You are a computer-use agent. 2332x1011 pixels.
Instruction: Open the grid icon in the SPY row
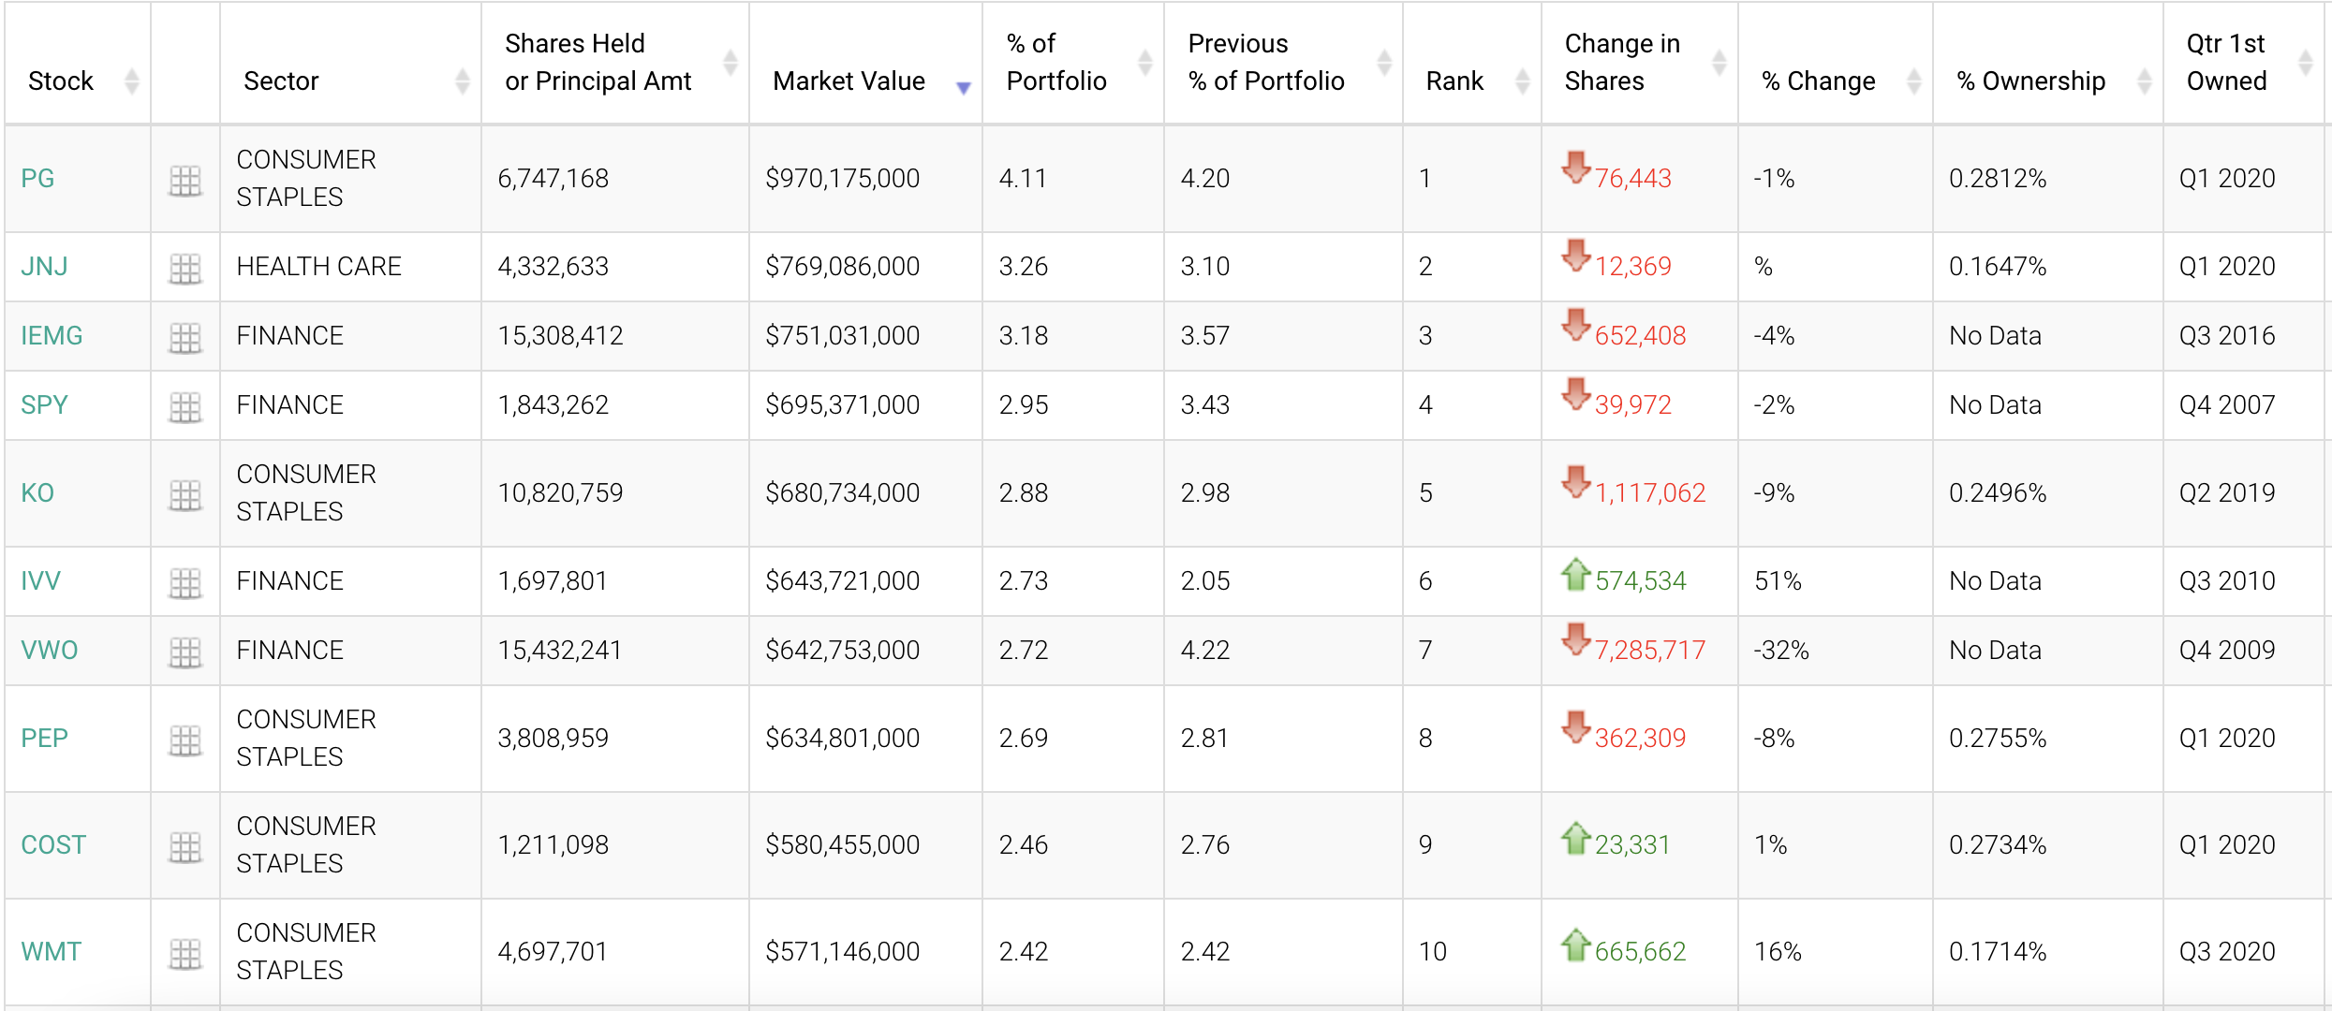[x=185, y=407]
